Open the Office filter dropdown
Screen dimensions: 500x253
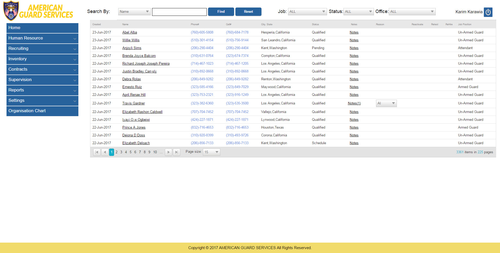412,12
